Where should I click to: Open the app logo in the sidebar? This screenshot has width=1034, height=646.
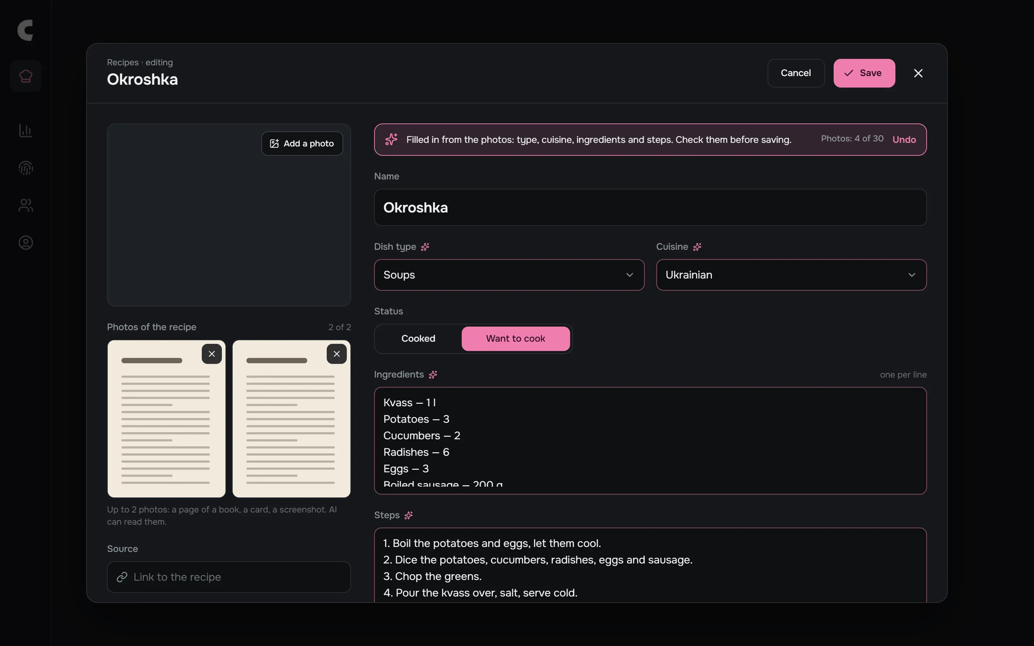click(x=25, y=31)
